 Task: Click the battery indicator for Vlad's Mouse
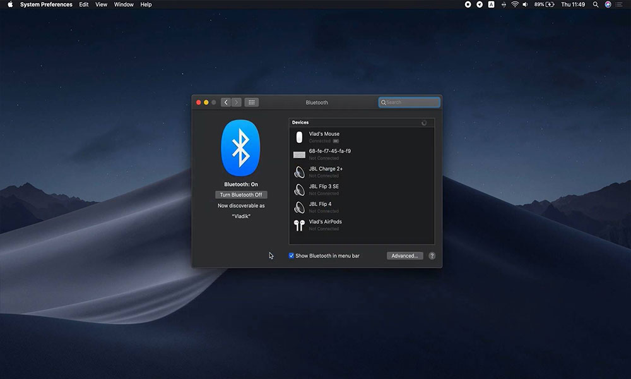tap(336, 141)
